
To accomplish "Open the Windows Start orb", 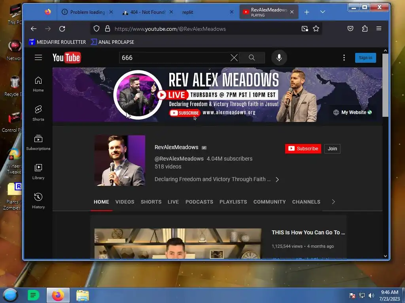I will pos(10,295).
